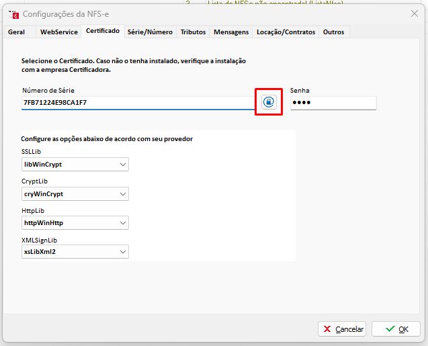Click the Número de Série field

138,103
